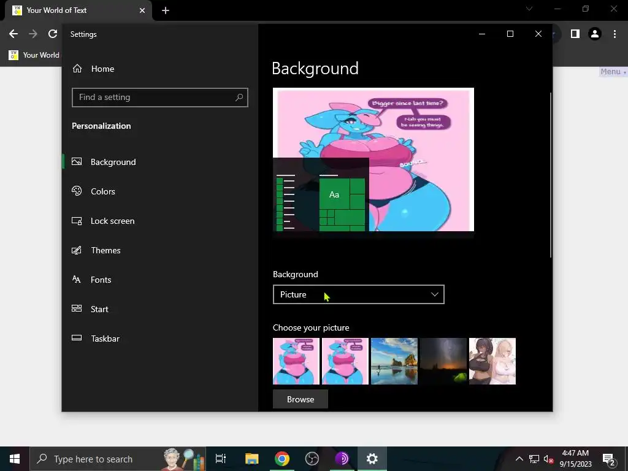Image resolution: width=628 pixels, height=471 pixels.
Task: Switch to Chrome from the taskbar
Action: pyautogui.click(x=282, y=459)
